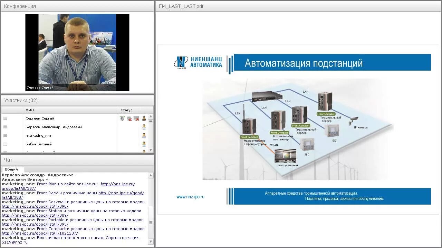Click the user avatar icon in Бабич Виталий row

(x=144, y=144)
